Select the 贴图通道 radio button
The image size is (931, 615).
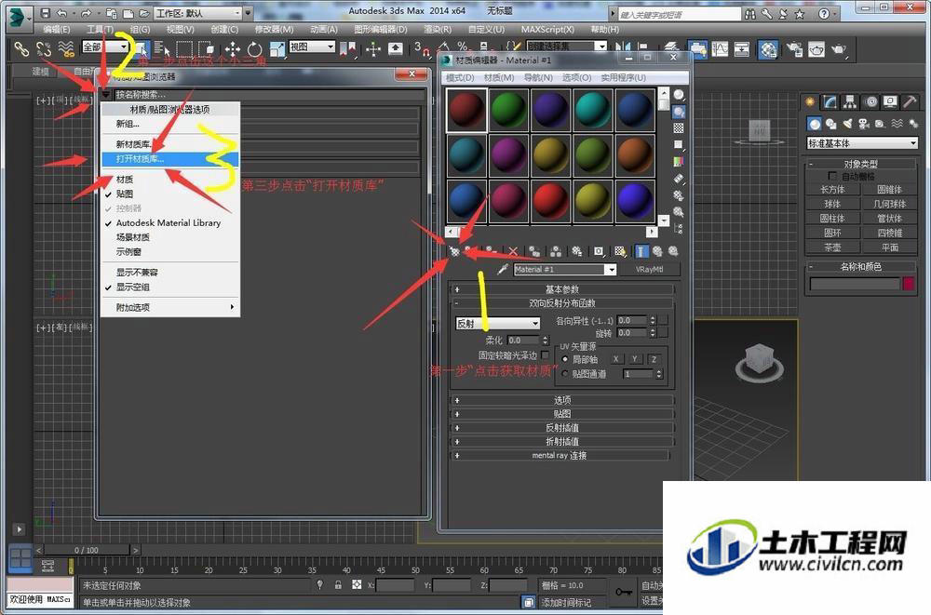(x=565, y=374)
